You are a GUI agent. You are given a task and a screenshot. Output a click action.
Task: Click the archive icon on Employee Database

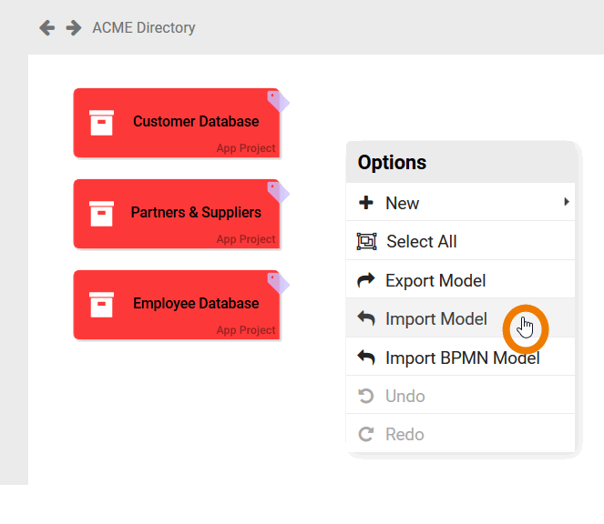(x=101, y=305)
